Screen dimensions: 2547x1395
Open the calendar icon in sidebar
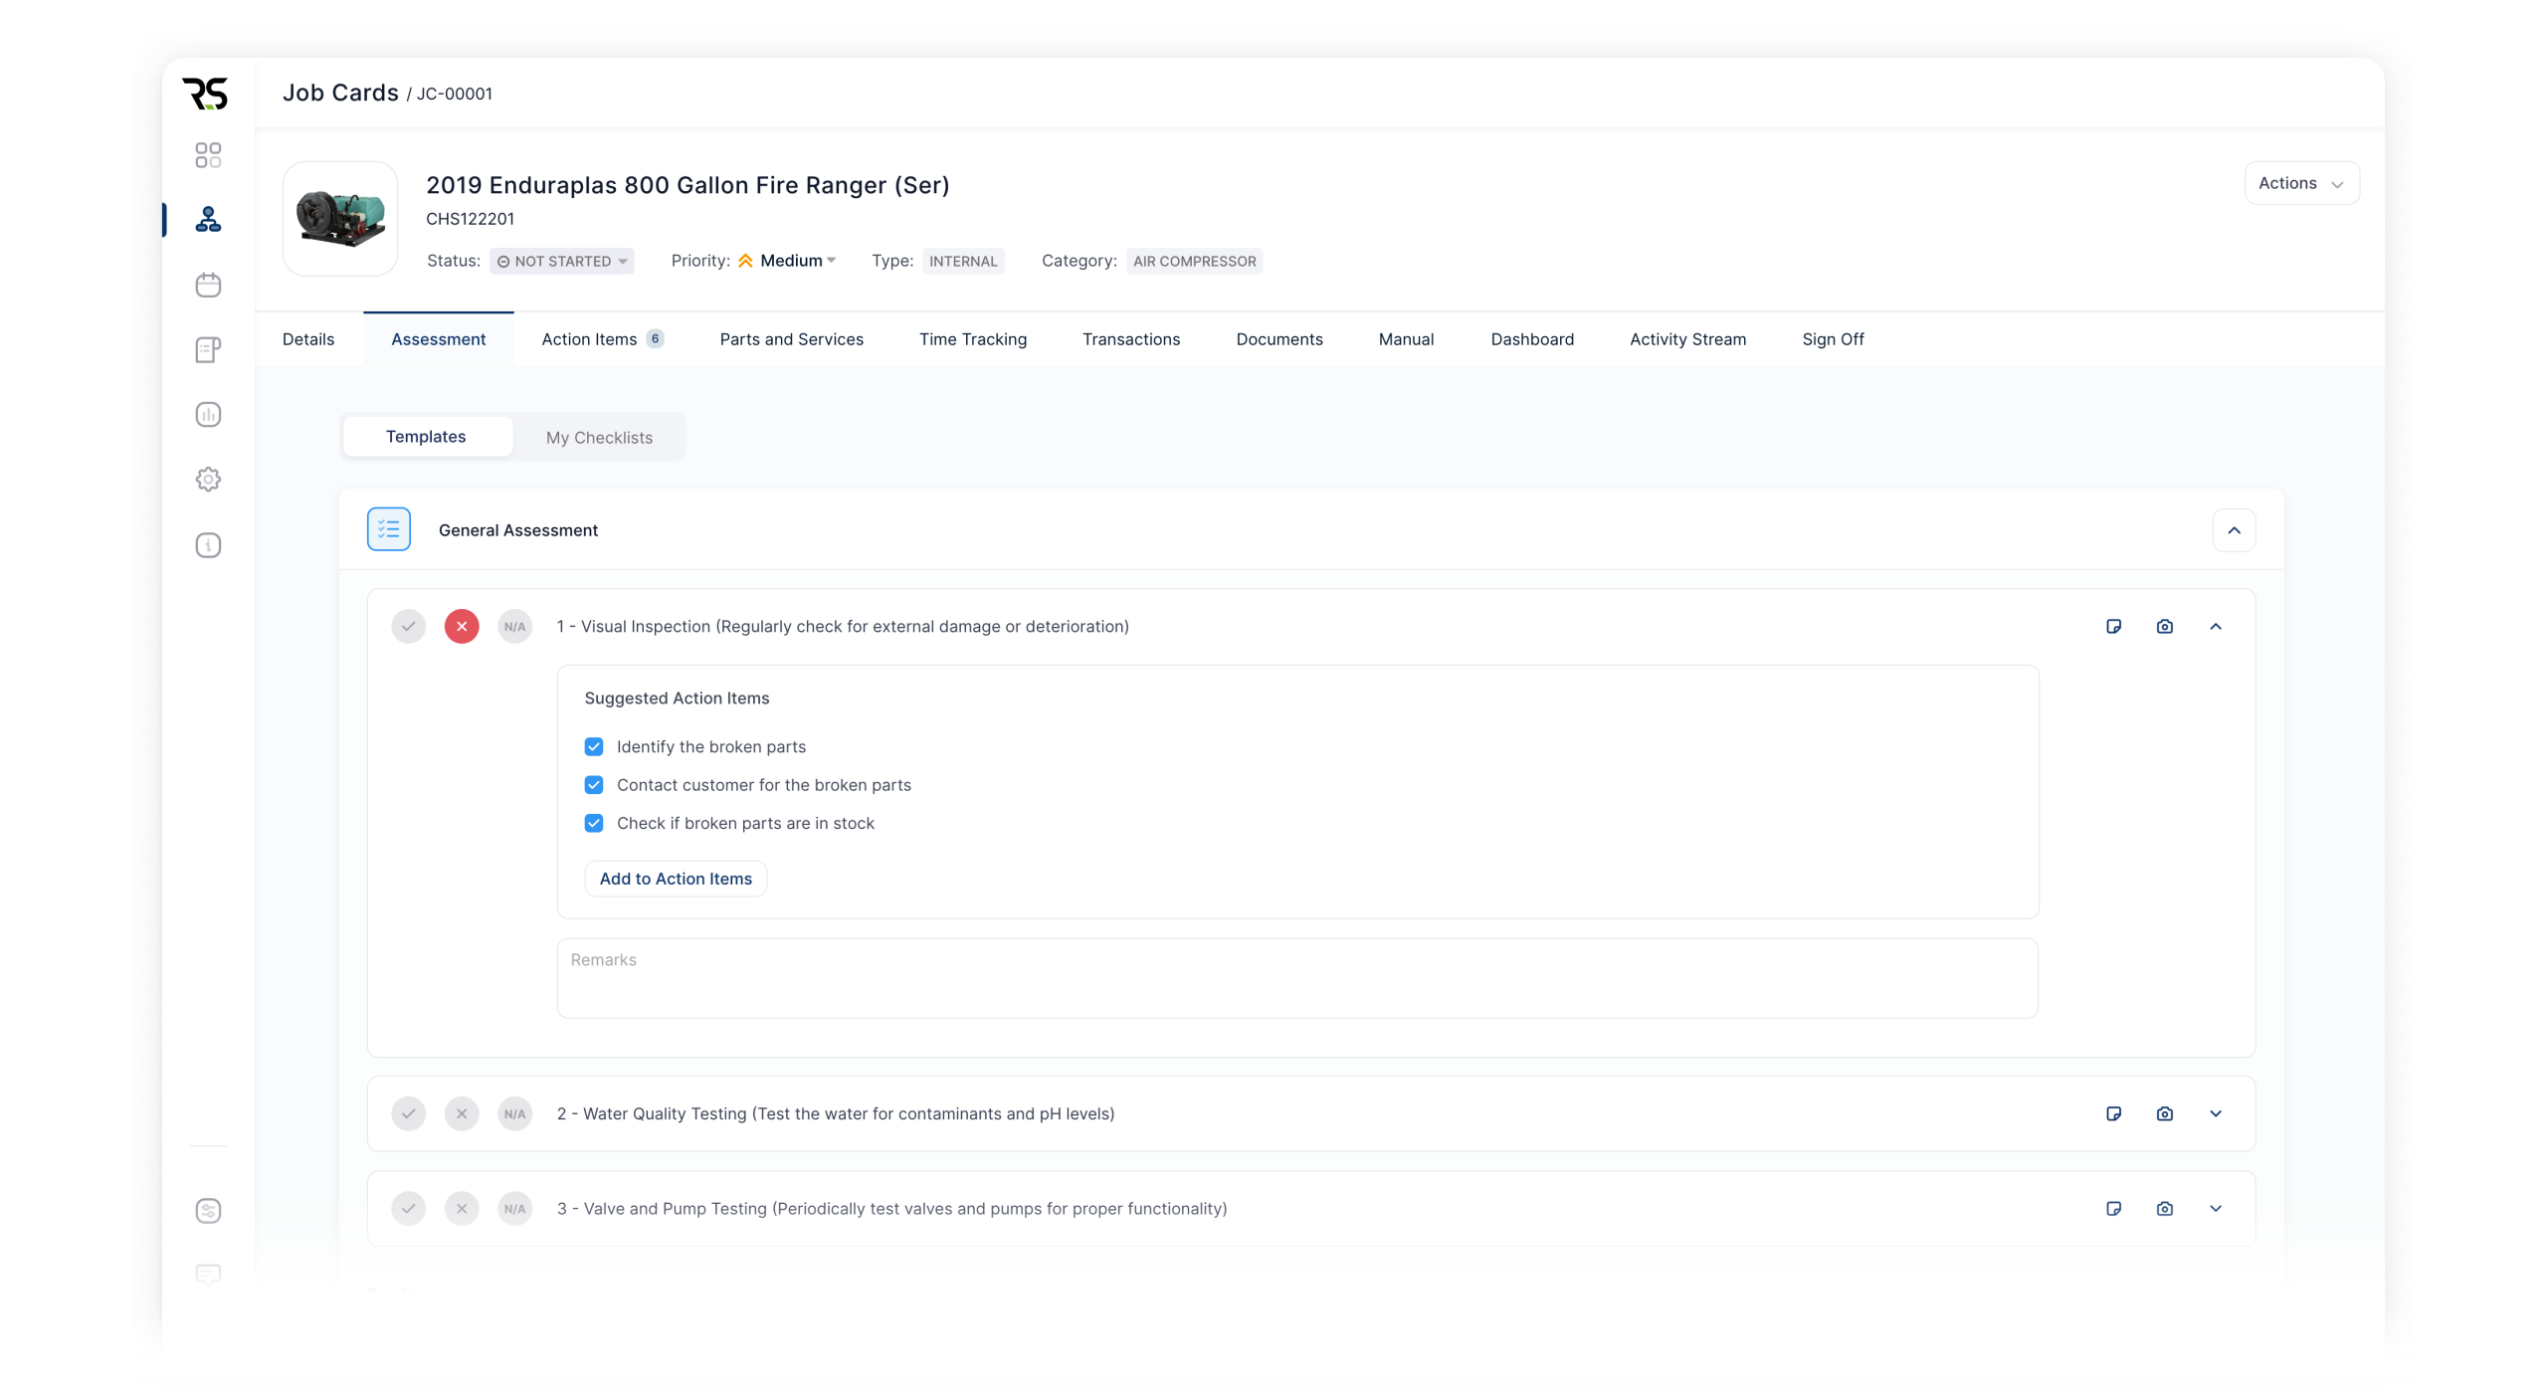pos(208,285)
